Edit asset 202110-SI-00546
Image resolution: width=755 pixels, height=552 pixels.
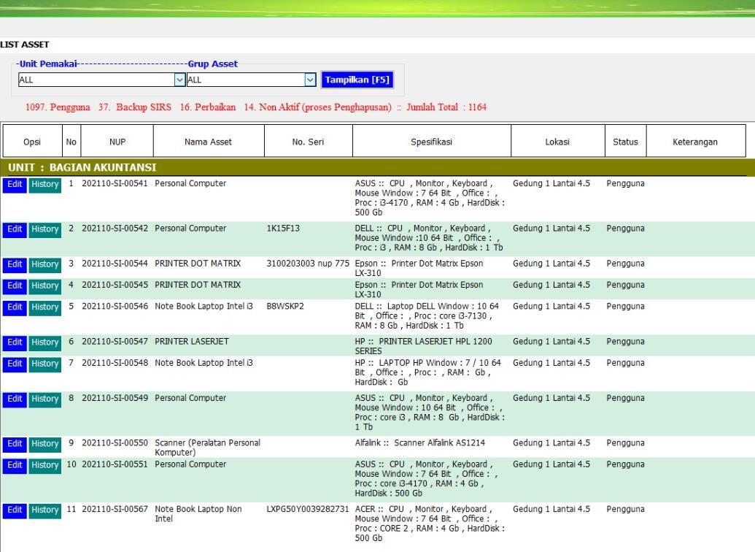(15, 307)
